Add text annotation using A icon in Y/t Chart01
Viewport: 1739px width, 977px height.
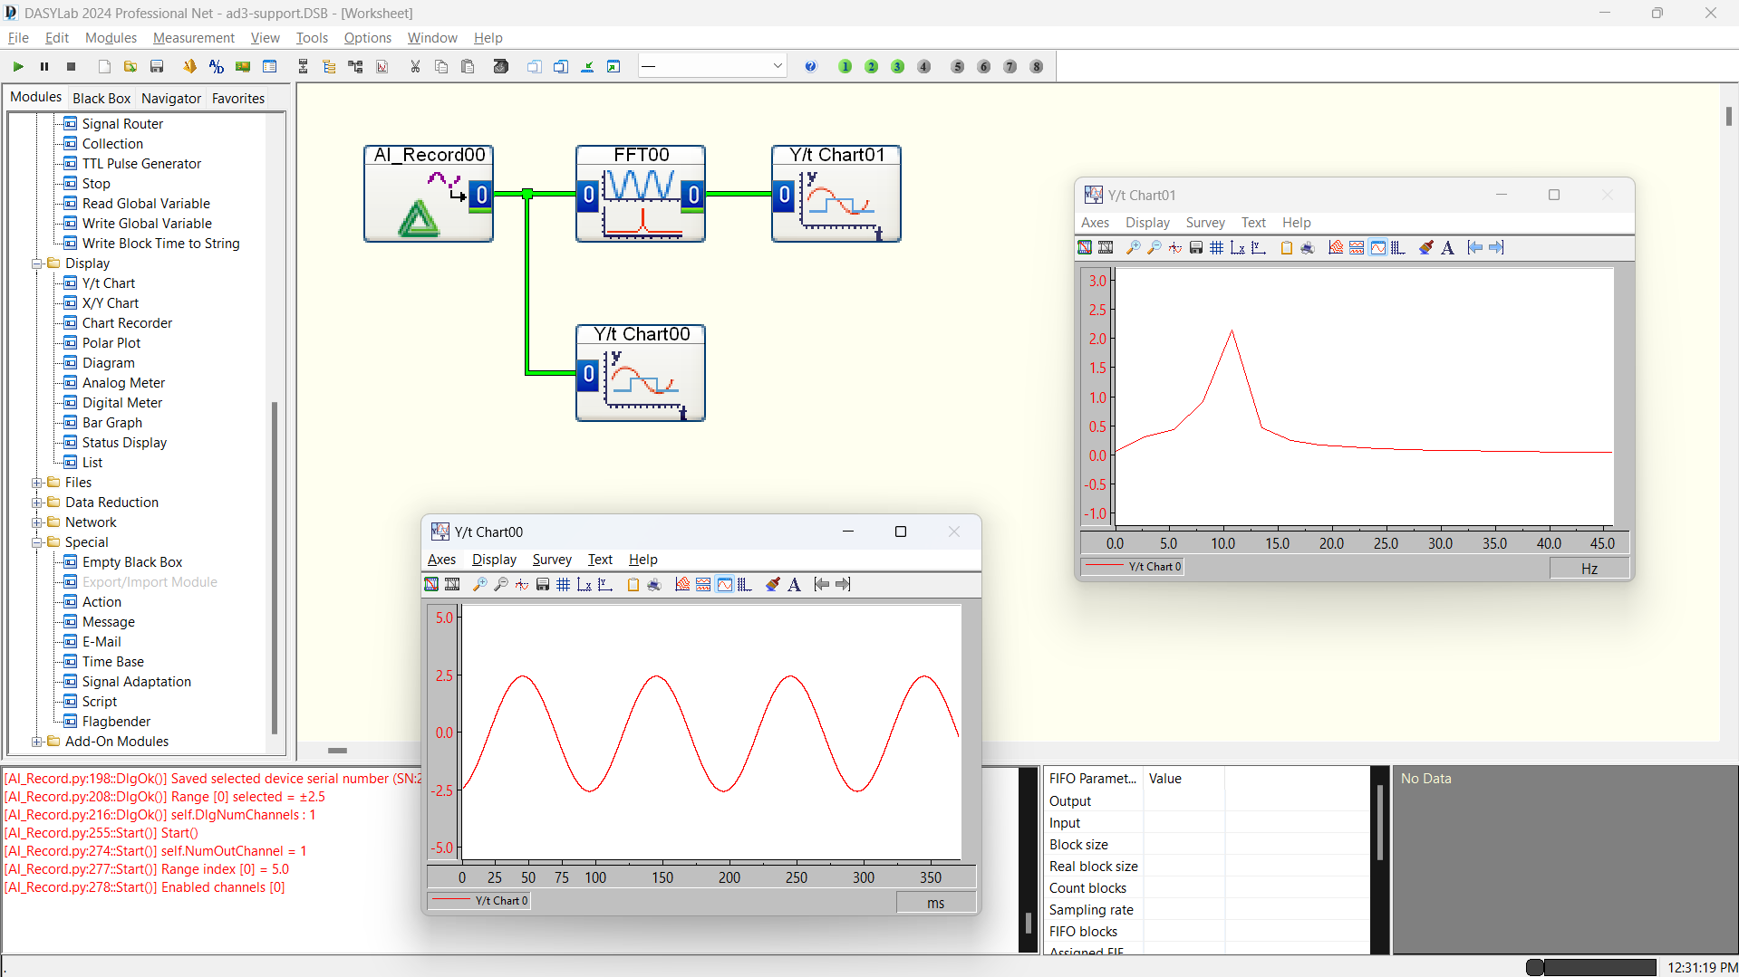1447,247
